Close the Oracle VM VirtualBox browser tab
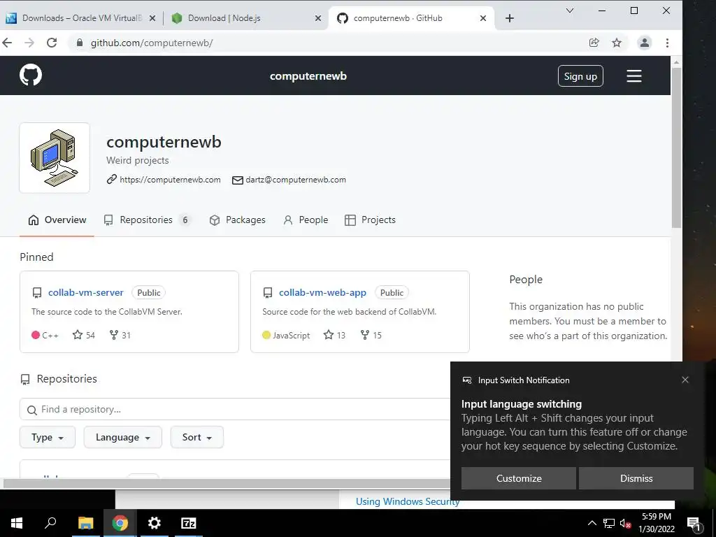This screenshot has height=537, width=716. tap(152, 18)
